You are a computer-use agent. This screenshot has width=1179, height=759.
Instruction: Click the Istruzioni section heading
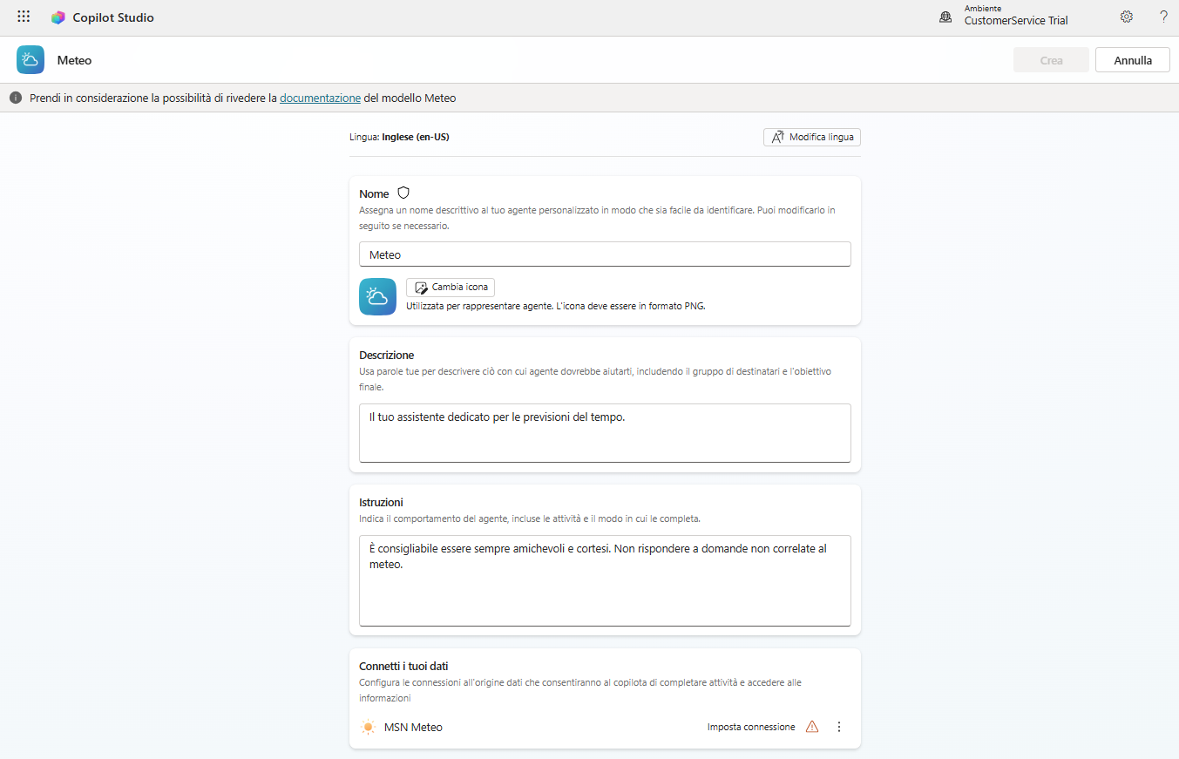point(381,502)
